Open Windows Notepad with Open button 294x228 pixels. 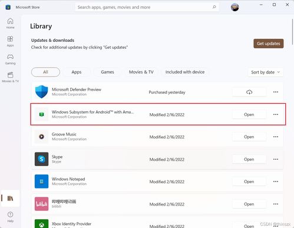click(x=249, y=181)
